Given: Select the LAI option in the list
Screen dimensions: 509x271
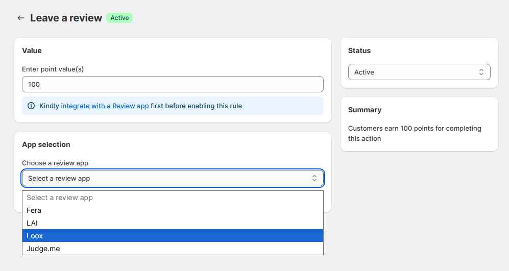Looking at the screenshot, I should (x=32, y=223).
